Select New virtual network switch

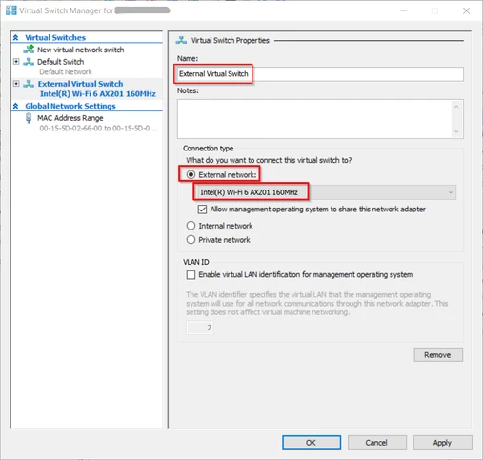pyautogui.click(x=80, y=50)
